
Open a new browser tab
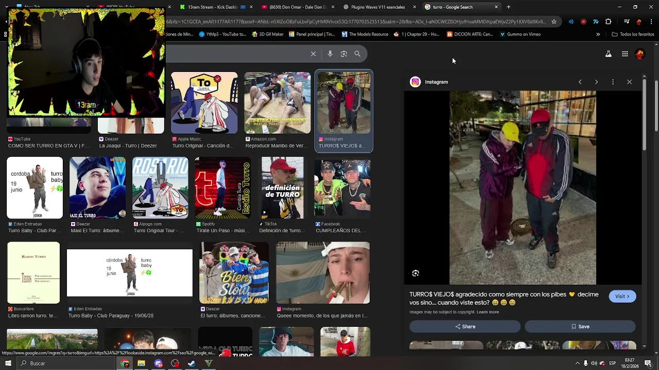click(508, 7)
